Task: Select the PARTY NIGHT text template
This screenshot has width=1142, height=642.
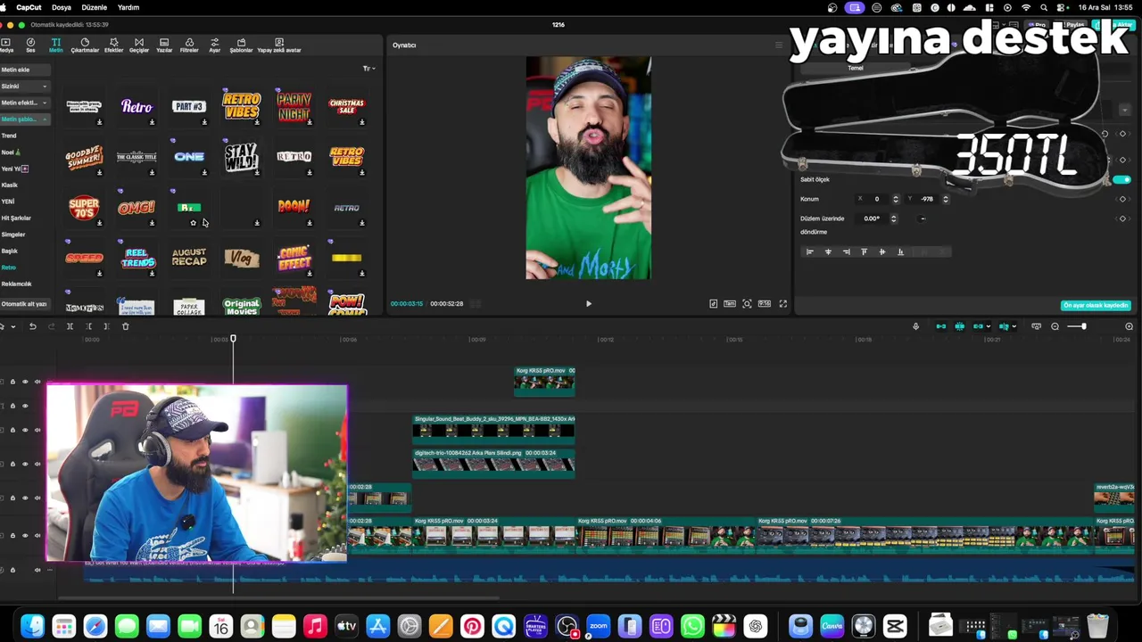Action: click(x=294, y=107)
